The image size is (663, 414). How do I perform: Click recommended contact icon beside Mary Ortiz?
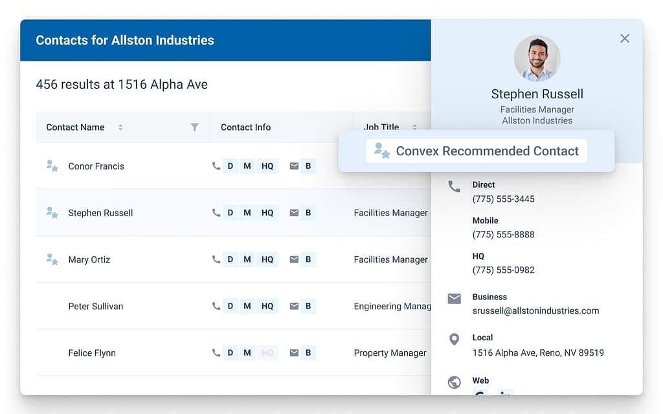coord(52,259)
